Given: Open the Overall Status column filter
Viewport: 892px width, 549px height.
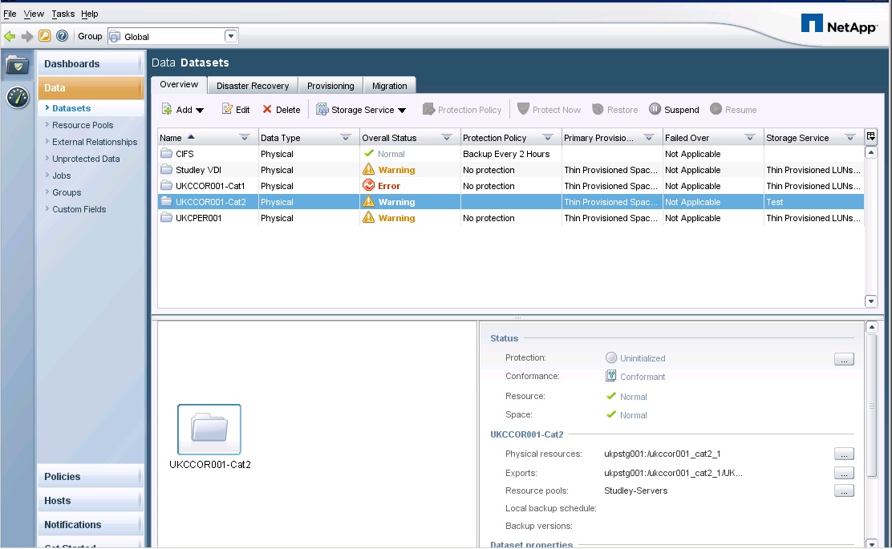Looking at the screenshot, I should pos(446,138).
